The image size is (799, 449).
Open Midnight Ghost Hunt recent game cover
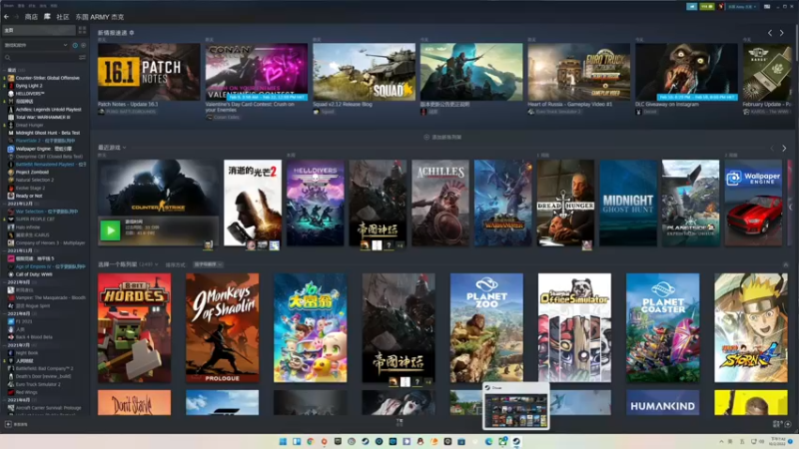click(x=628, y=204)
